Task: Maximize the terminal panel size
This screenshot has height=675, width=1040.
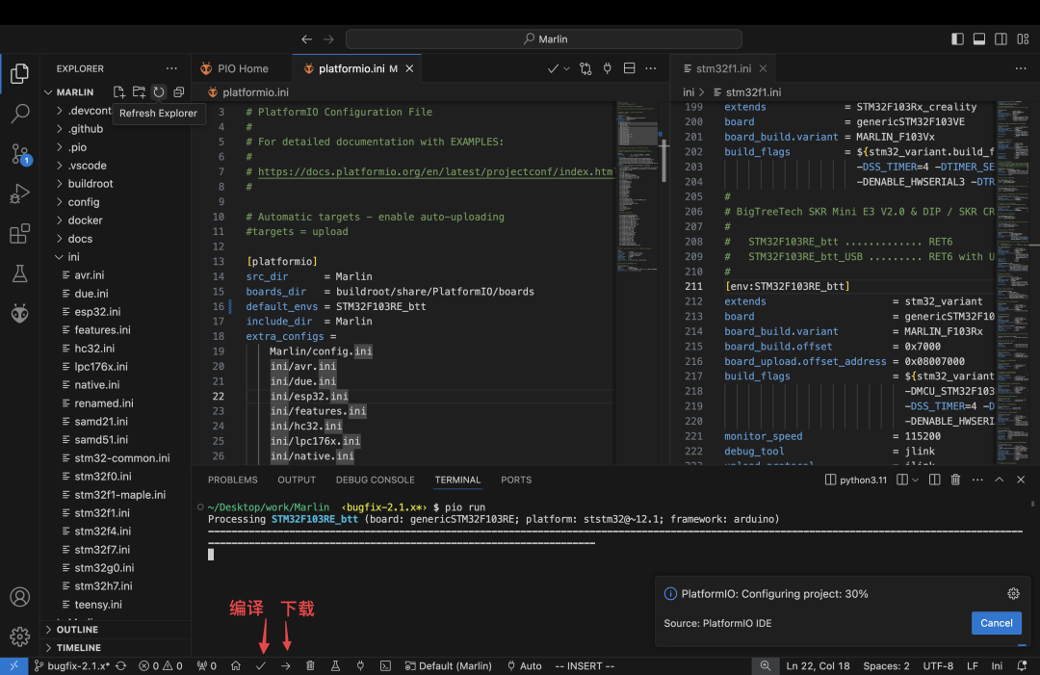Action: [x=999, y=480]
